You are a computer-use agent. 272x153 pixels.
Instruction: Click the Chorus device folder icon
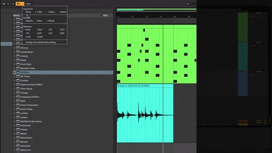pos(18,48)
